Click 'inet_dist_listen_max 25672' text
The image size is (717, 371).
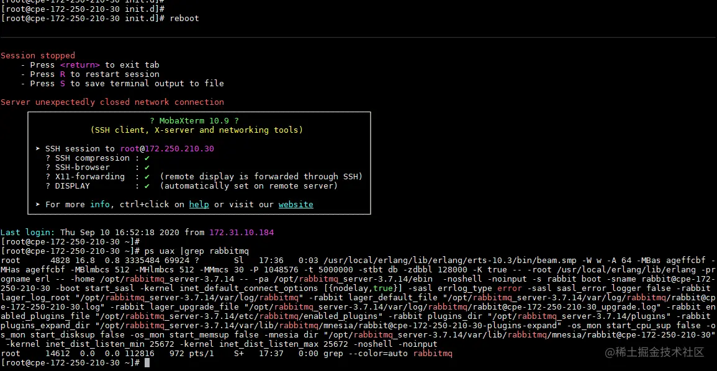pyautogui.click(x=282, y=344)
